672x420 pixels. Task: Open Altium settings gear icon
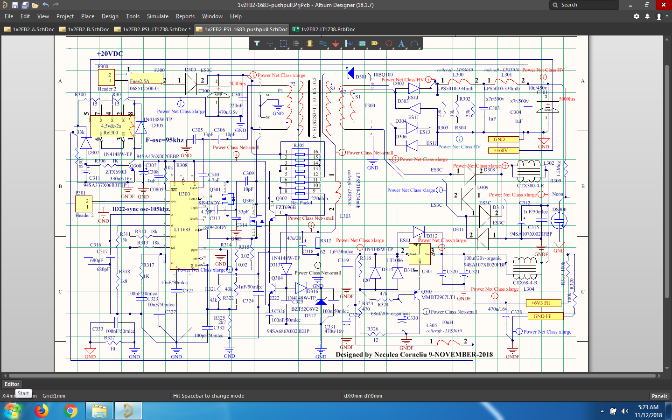pos(637,16)
